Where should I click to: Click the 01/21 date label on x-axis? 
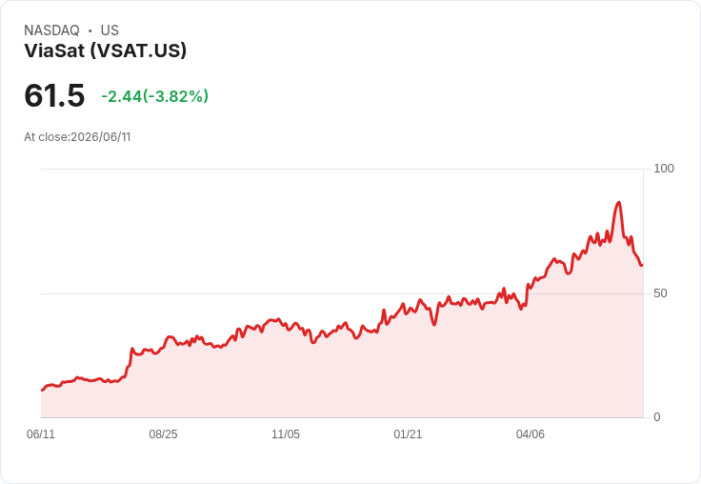[408, 434]
